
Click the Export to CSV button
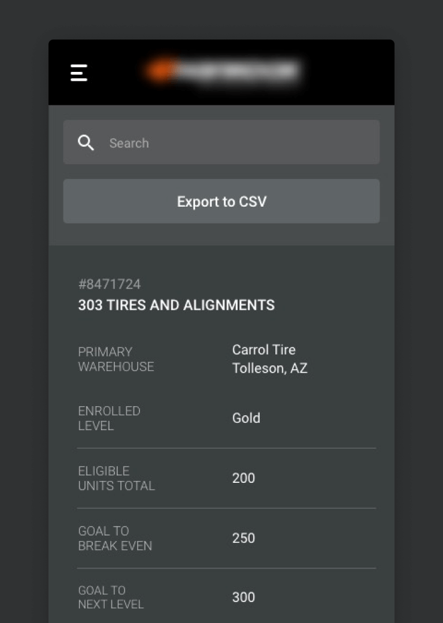point(221,201)
